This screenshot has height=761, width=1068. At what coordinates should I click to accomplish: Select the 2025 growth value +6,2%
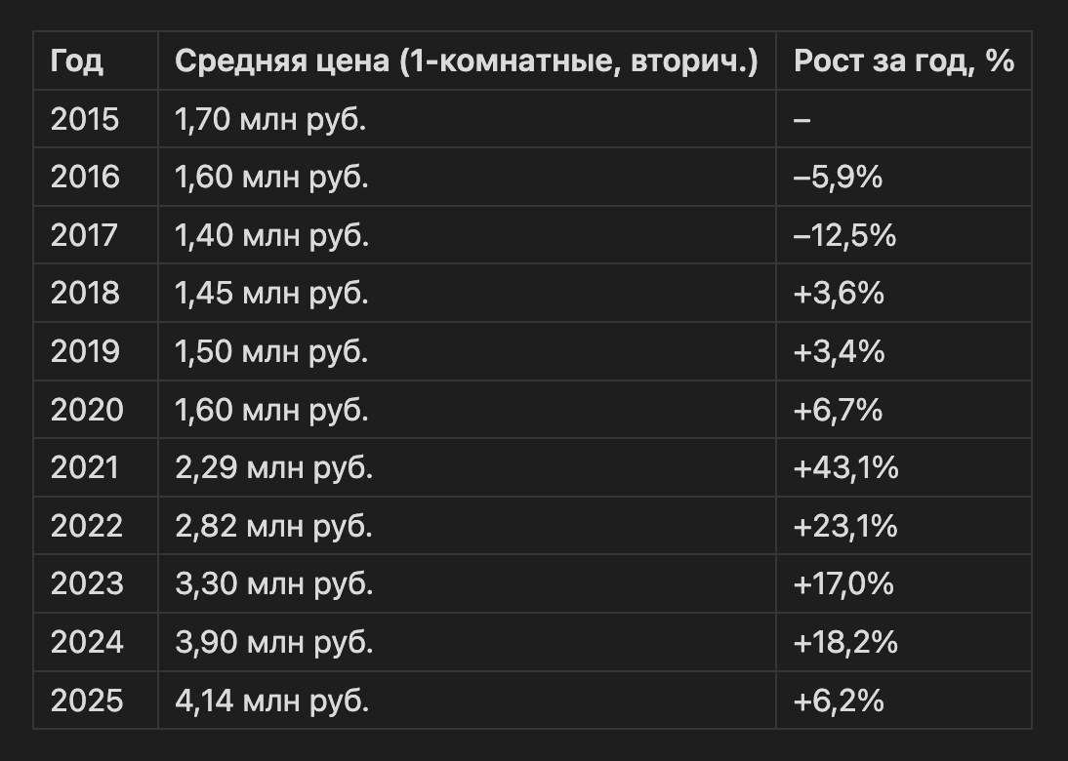pos(839,701)
